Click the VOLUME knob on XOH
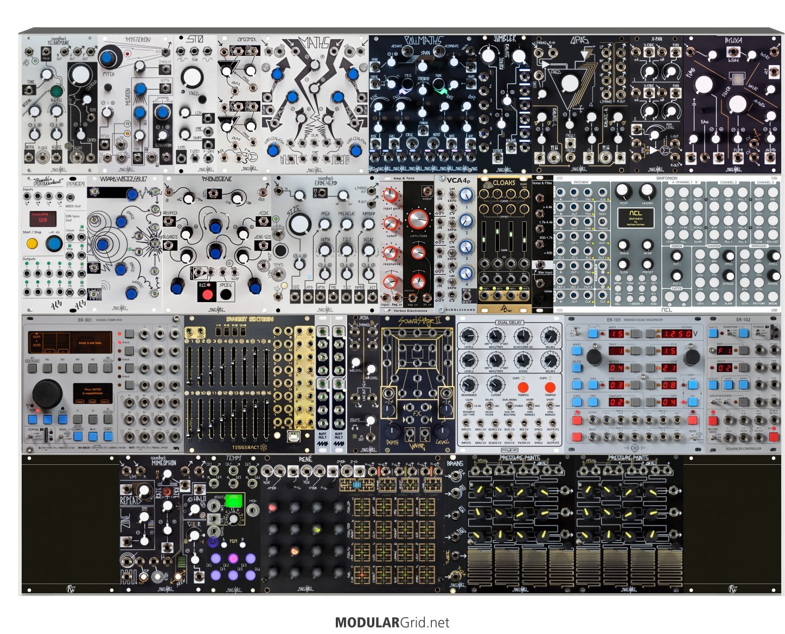The height and width of the screenshot is (634, 785). [x=371, y=420]
